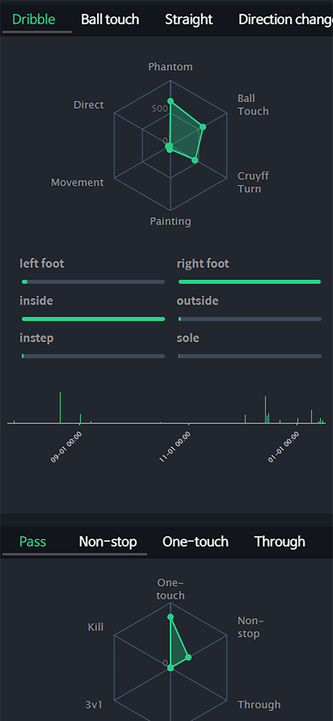The width and height of the screenshot is (333, 721).
Task: Click the tallest spike before 09-01
Action: click(x=60, y=407)
